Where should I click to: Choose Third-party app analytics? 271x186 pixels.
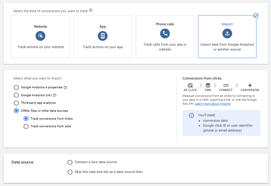[16, 103]
